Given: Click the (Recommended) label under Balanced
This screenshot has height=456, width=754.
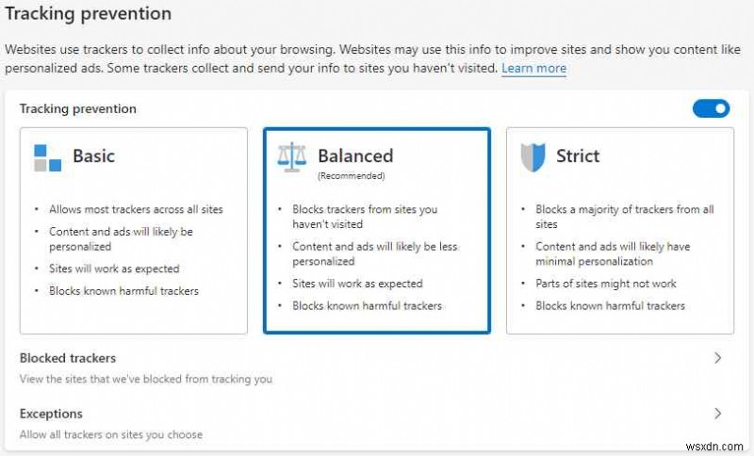Looking at the screenshot, I should point(351,176).
